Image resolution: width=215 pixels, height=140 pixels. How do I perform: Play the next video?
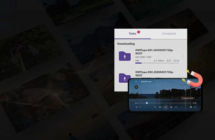click(171, 107)
